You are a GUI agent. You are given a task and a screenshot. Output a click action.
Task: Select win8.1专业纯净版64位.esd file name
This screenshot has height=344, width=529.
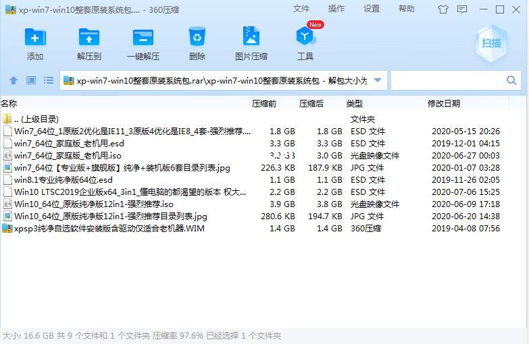point(64,179)
